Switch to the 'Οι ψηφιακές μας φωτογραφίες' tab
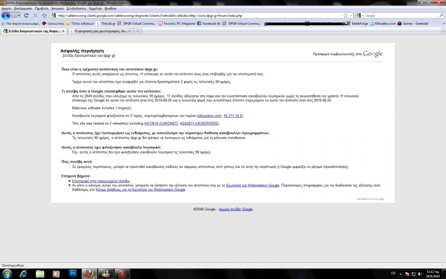446x279 pixels. [x=100, y=31]
